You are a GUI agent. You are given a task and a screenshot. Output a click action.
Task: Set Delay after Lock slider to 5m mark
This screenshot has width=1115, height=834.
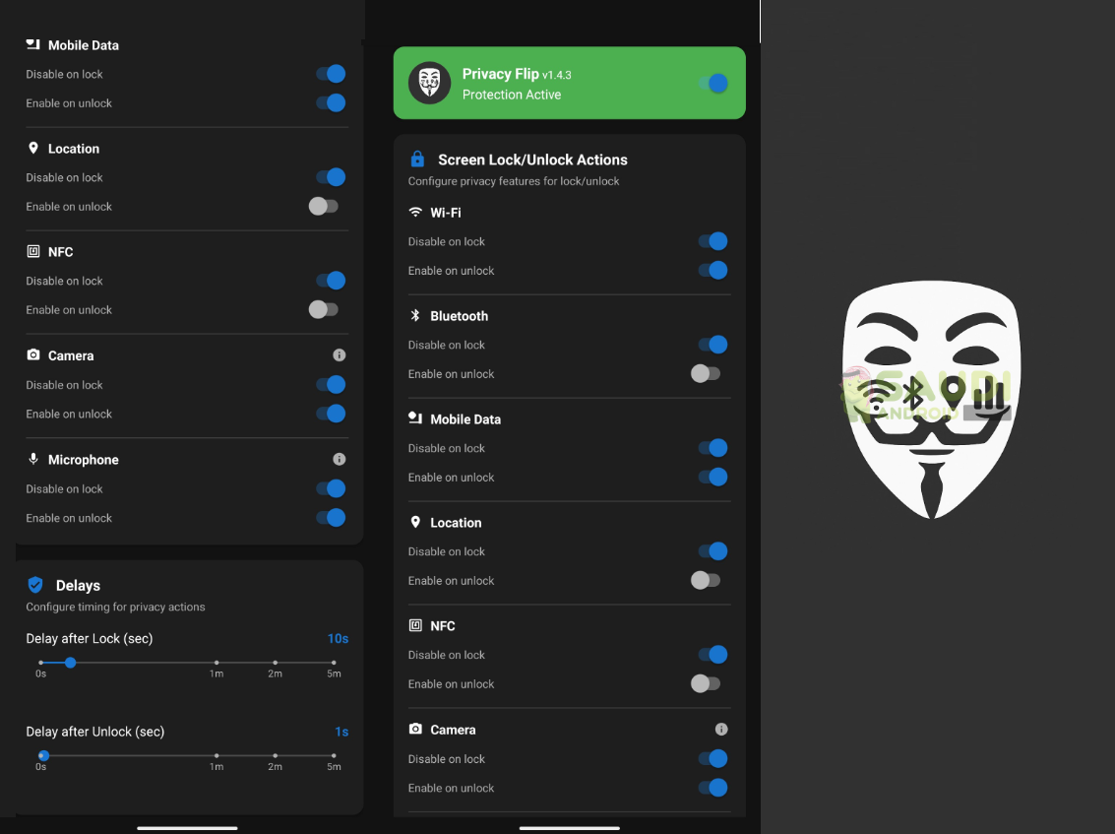point(334,663)
